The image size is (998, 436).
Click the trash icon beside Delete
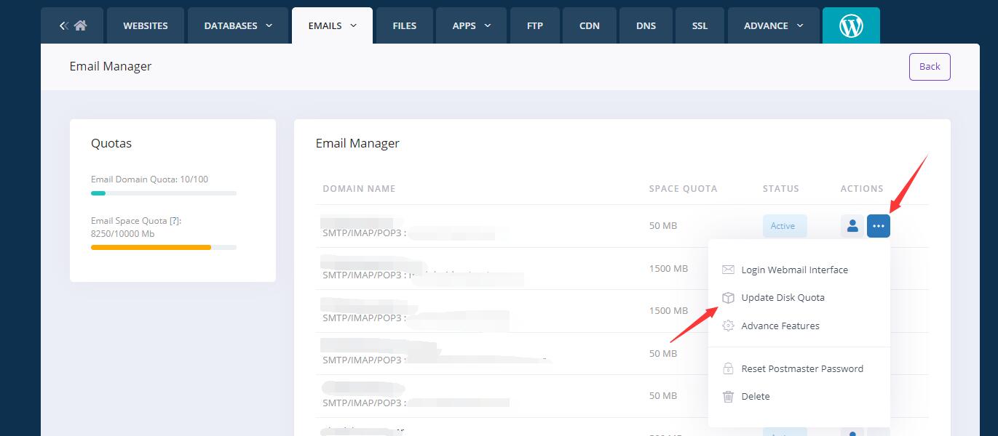[728, 396]
